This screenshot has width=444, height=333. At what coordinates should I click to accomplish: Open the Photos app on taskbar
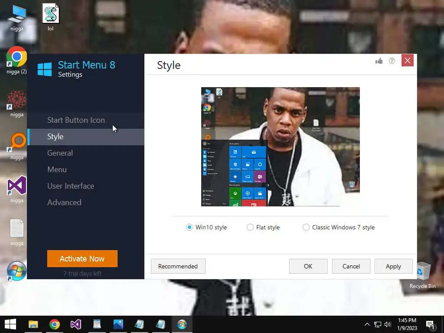(x=118, y=324)
